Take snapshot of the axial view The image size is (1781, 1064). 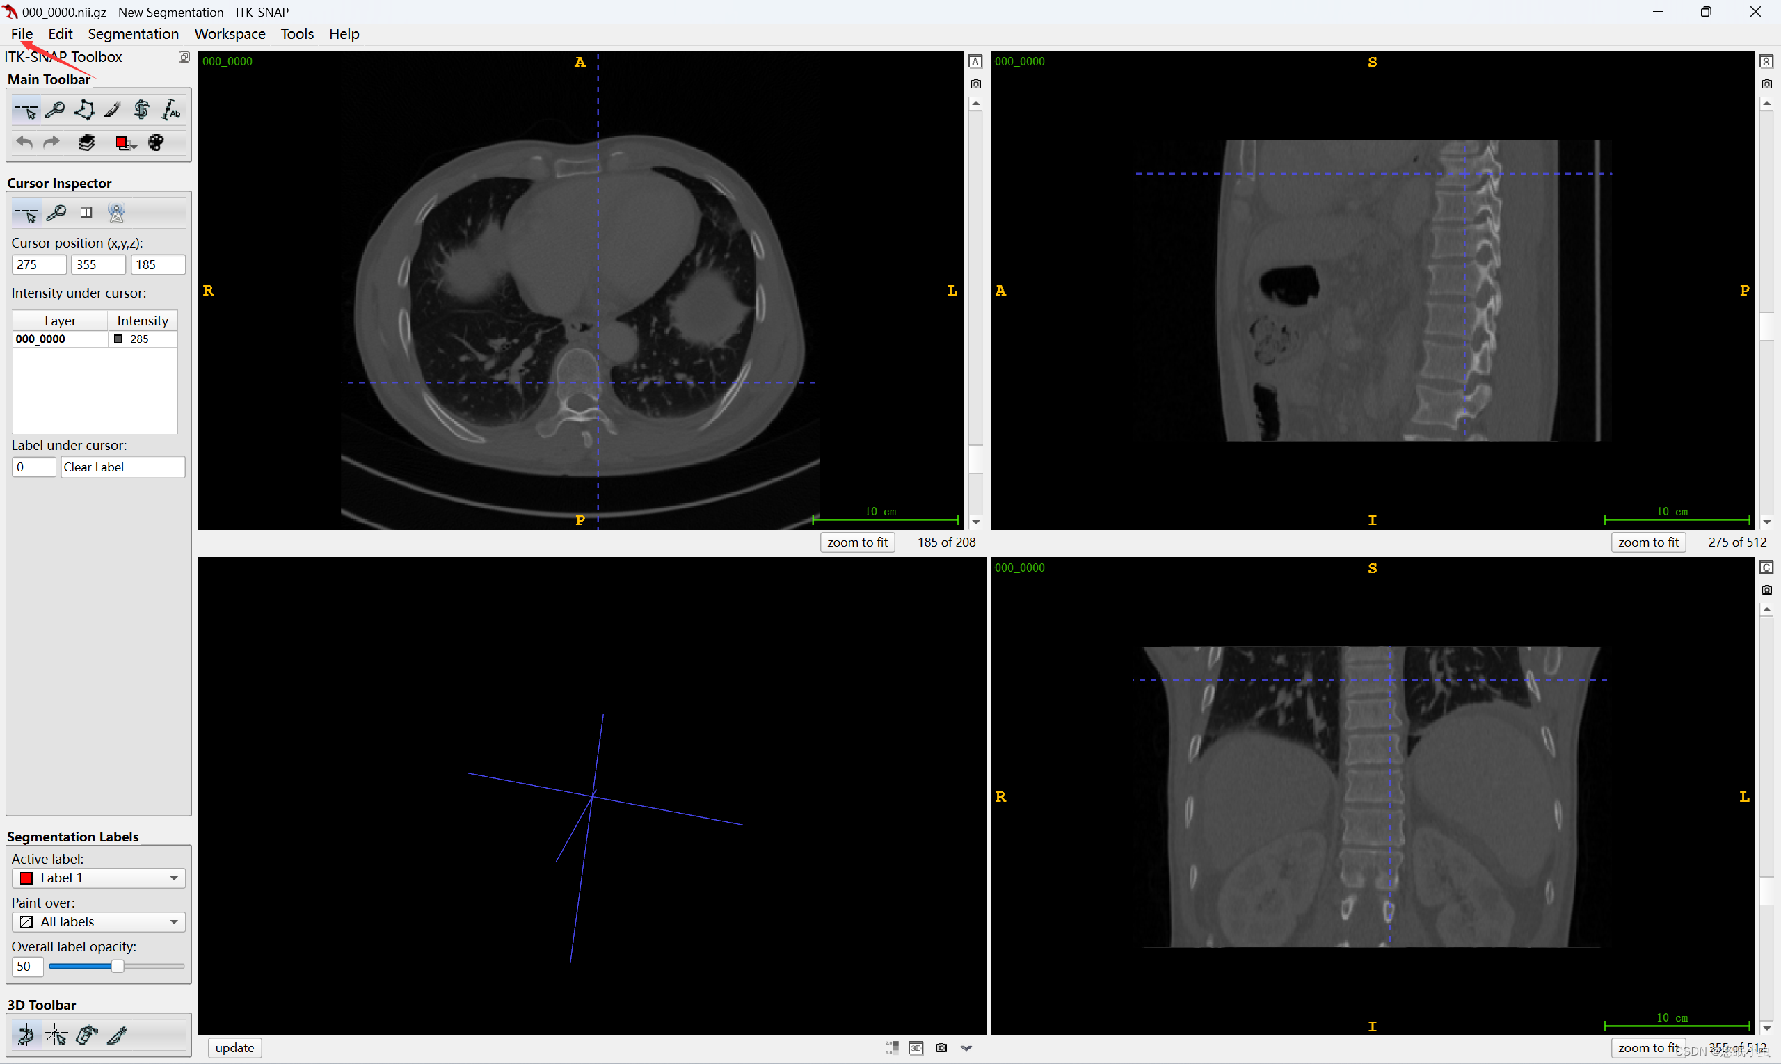(x=975, y=84)
